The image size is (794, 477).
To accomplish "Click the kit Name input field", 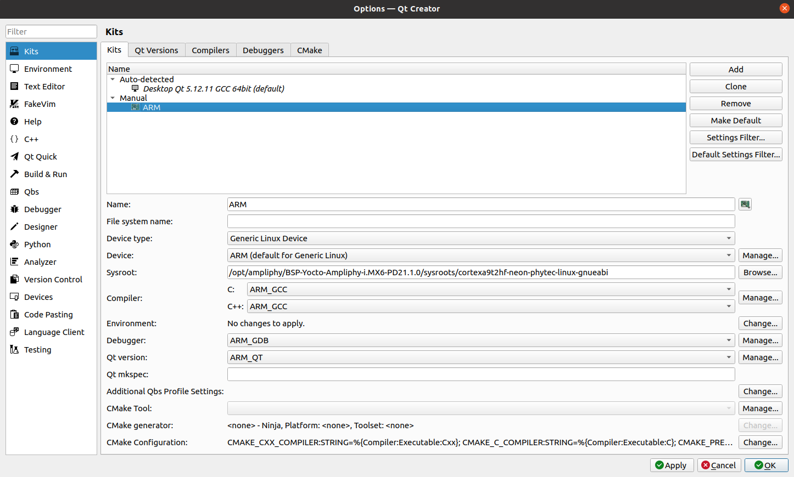I will coord(481,205).
